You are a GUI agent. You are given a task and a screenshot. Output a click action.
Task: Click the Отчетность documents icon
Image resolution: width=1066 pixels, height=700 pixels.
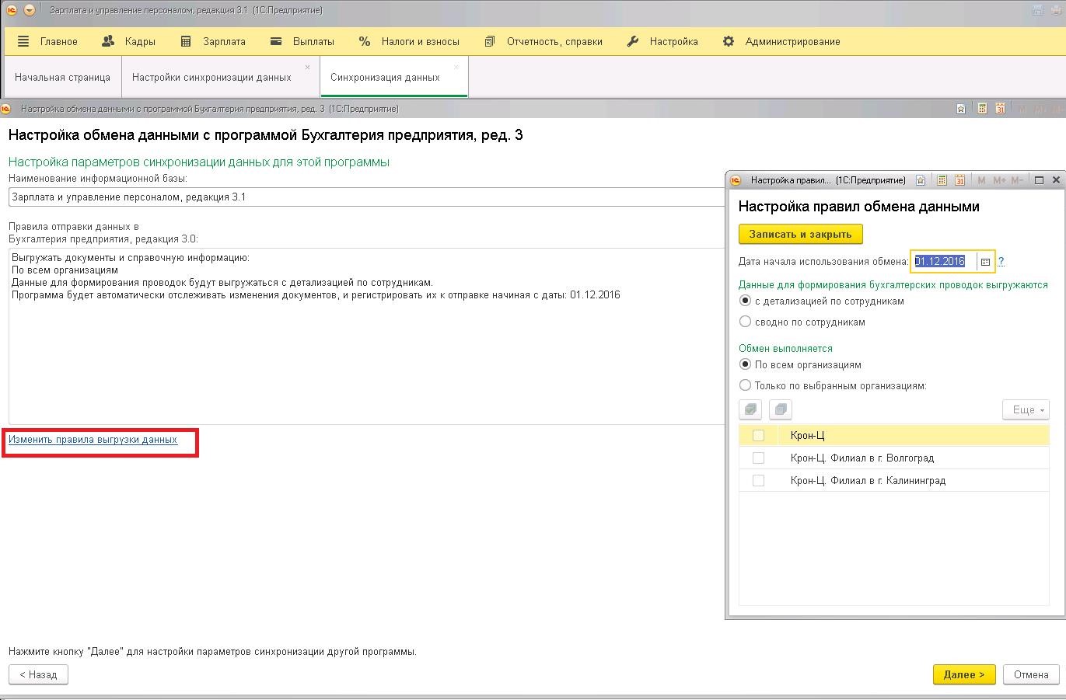[490, 41]
